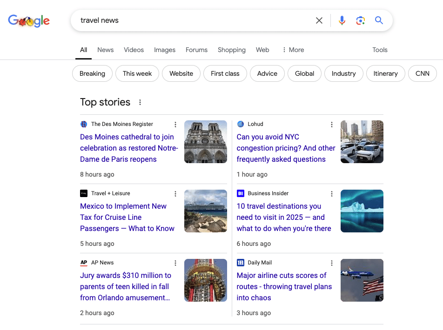Click the Travel + Leisure source name
Image resolution: width=443 pixels, height=330 pixels.
(x=110, y=193)
